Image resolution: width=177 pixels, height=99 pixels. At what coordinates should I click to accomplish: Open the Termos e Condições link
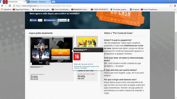(x=80, y=68)
